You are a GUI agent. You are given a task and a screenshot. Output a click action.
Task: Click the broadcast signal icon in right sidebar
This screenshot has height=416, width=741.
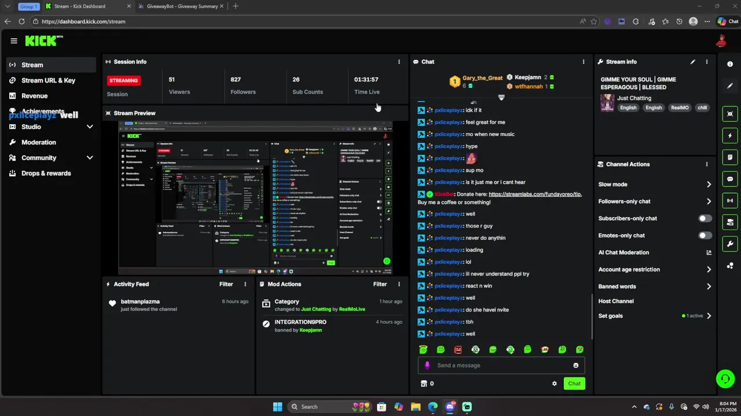[730, 200]
